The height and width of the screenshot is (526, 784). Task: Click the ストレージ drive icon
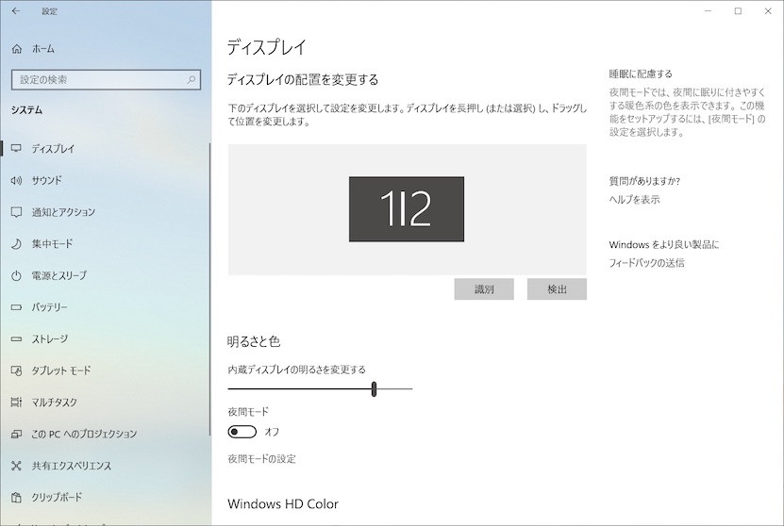pos(16,338)
